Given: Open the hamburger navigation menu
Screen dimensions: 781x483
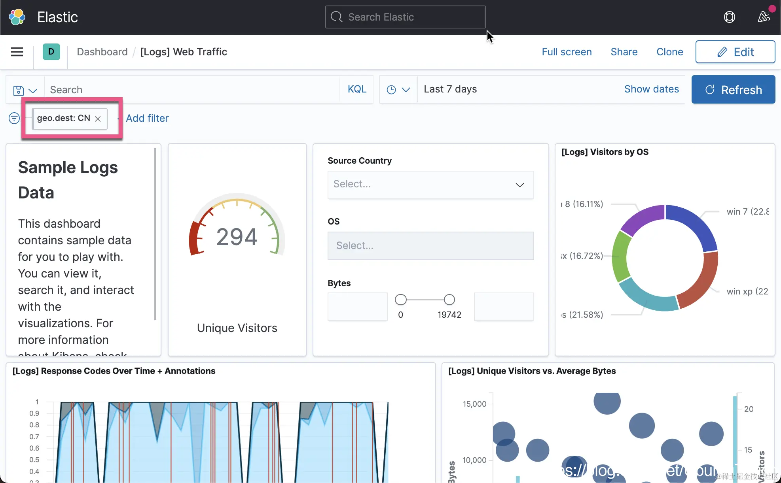Looking at the screenshot, I should pos(17,52).
